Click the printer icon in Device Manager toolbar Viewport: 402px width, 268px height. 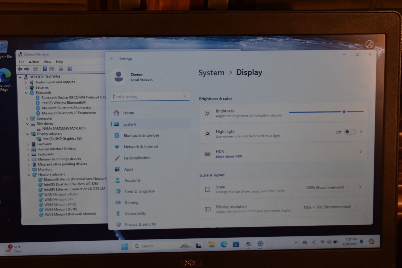click(x=61, y=69)
